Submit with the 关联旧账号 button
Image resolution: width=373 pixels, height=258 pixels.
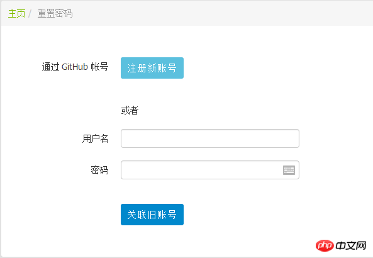click(152, 215)
